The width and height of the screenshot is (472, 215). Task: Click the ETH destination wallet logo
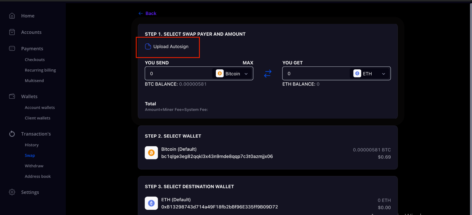[x=151, y=203]
